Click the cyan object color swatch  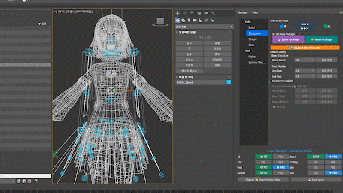click(229, 82)
